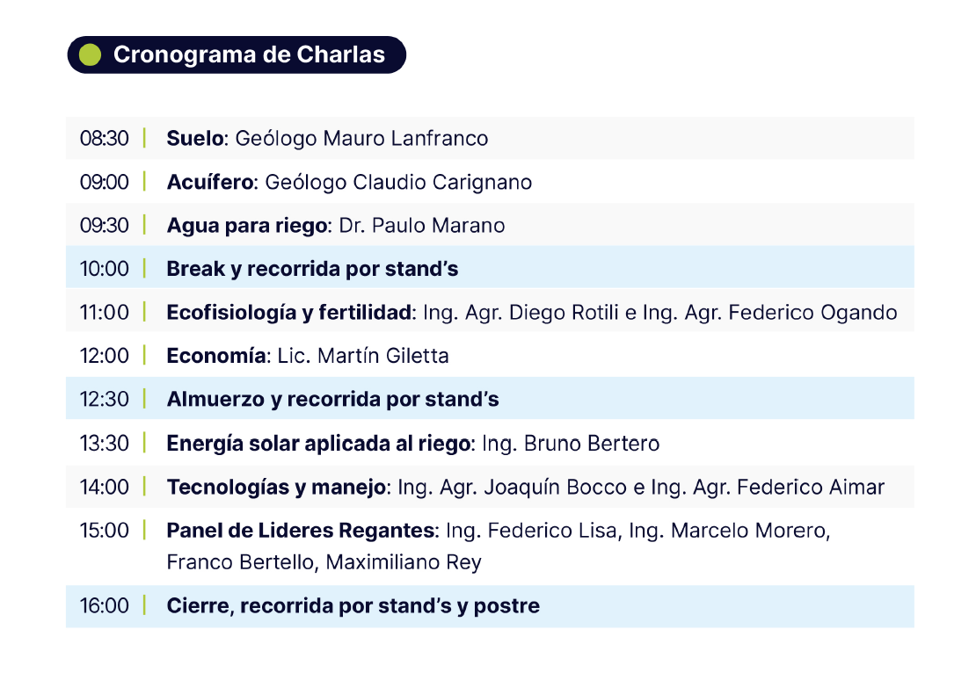
Task: Click the speaker name Ing. Bruno Bertero
Action: (571, 443)
